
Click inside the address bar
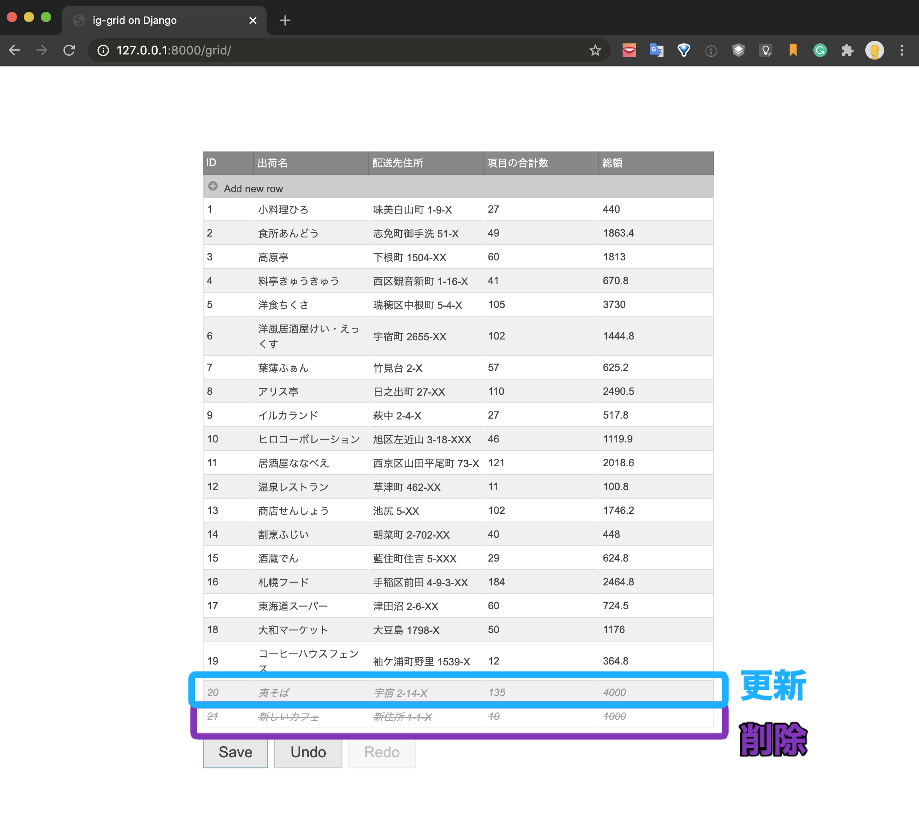[x=319, y=51]
